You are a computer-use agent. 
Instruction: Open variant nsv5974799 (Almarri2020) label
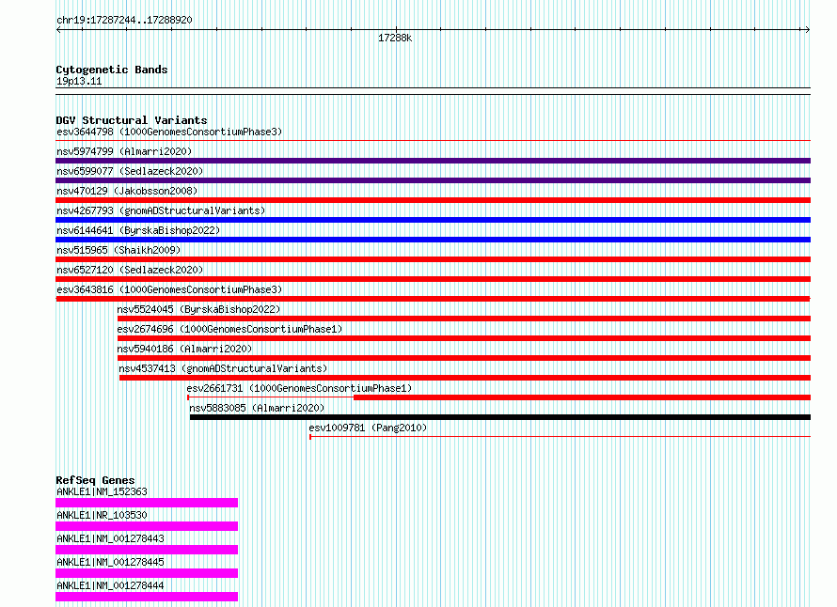tap(124, 151)
